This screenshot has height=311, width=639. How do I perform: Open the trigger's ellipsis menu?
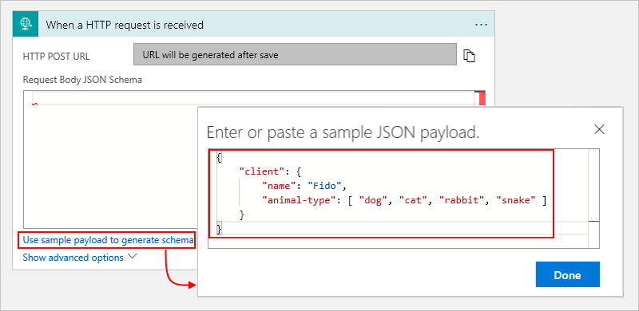tap(482, 25)
